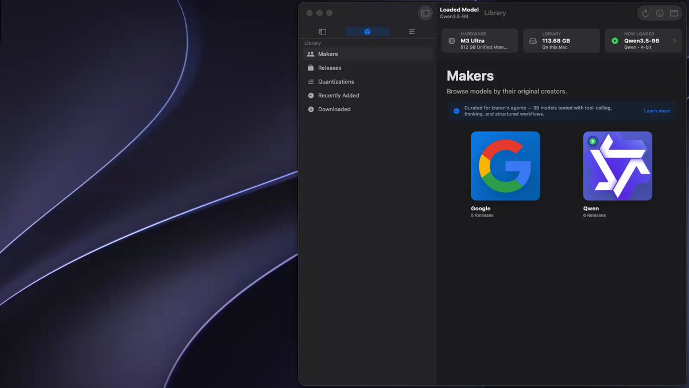Open the Google maker thumbnail
This screenshot has height=388, width=689.
tap(505, 166)
